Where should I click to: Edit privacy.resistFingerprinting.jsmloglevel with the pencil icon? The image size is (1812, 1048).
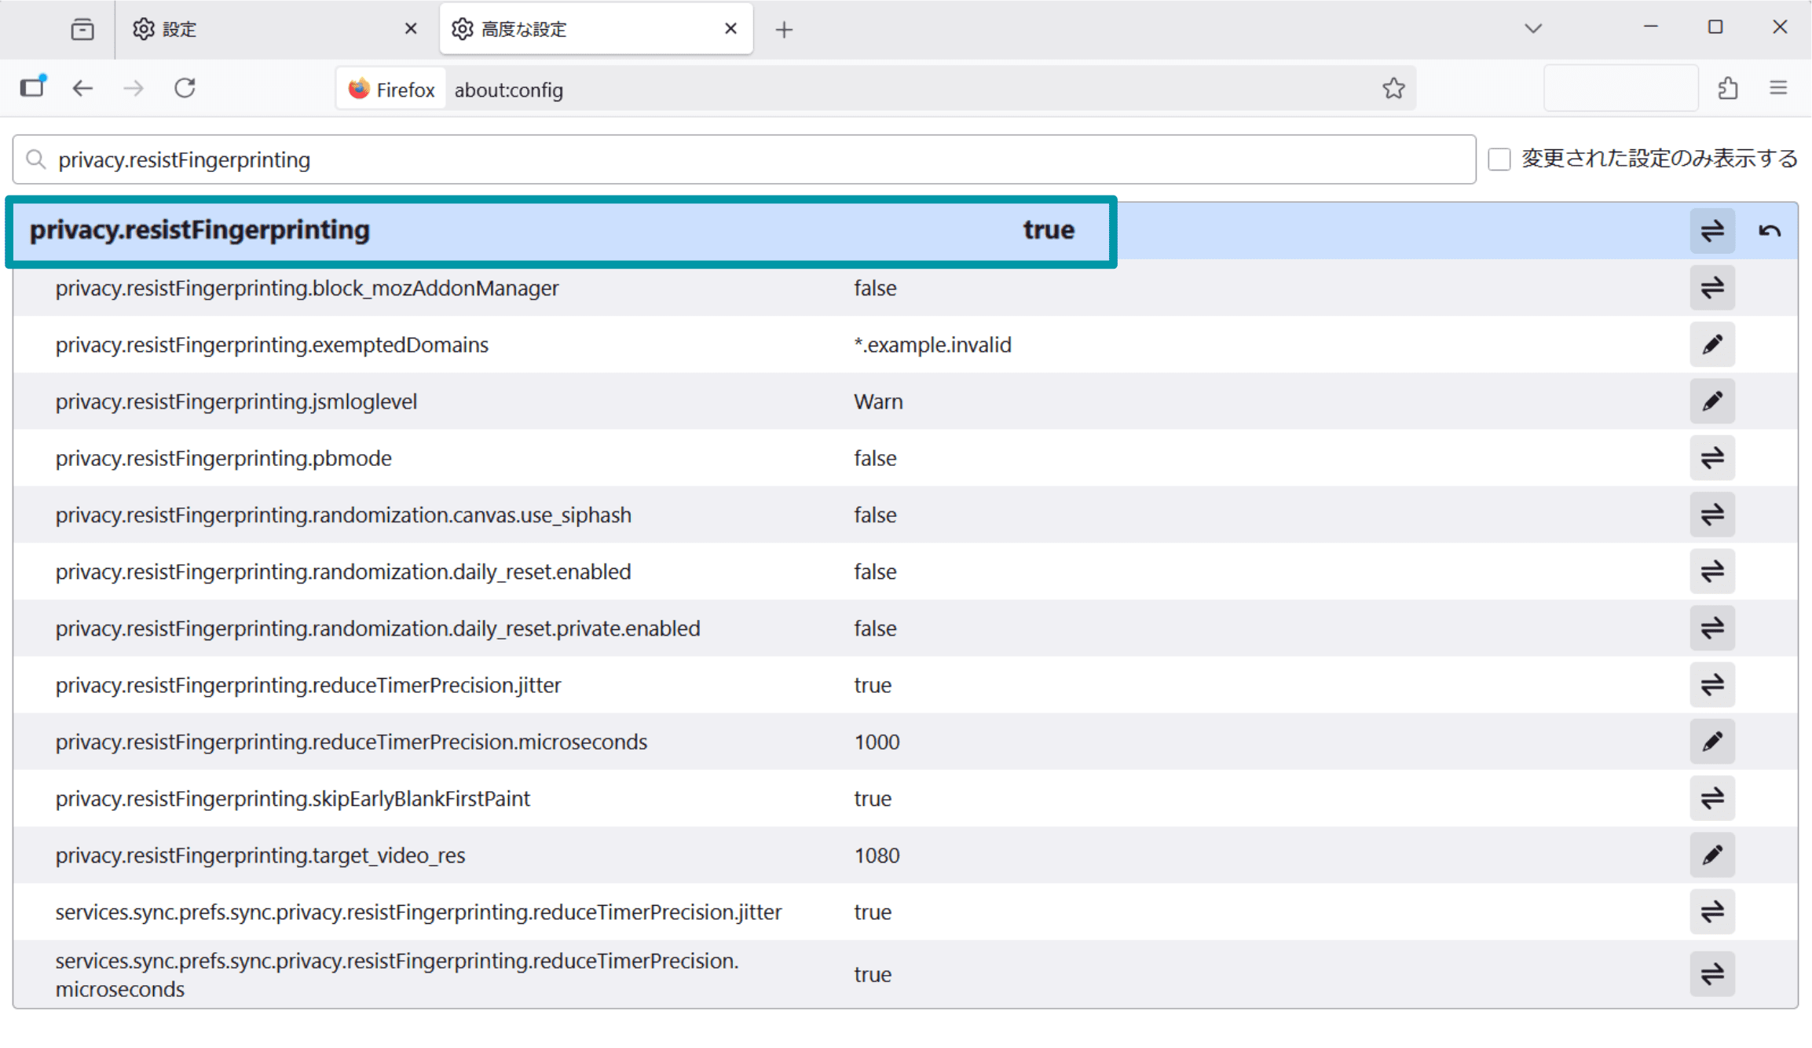(x=1712, y=401)
